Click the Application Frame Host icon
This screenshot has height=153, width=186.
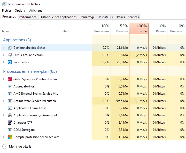click(10, 108)
